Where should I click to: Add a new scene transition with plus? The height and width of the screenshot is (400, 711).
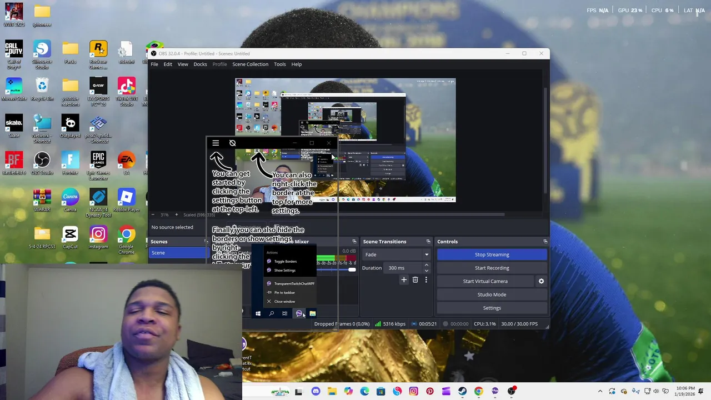404,280
